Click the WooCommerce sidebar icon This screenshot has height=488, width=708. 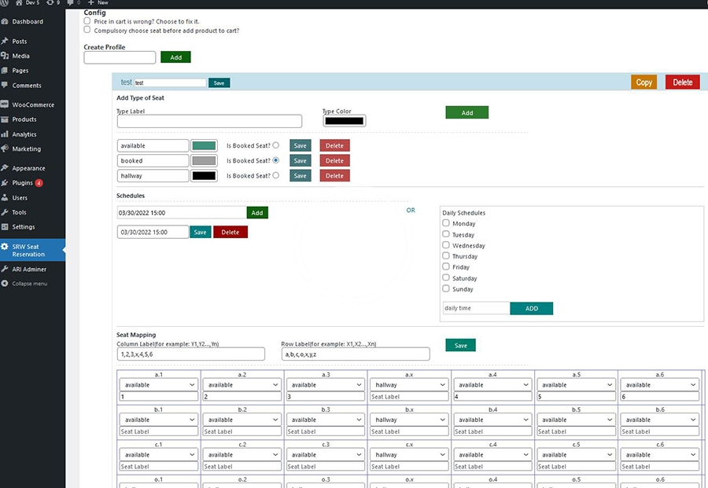(x=6, y=105)
